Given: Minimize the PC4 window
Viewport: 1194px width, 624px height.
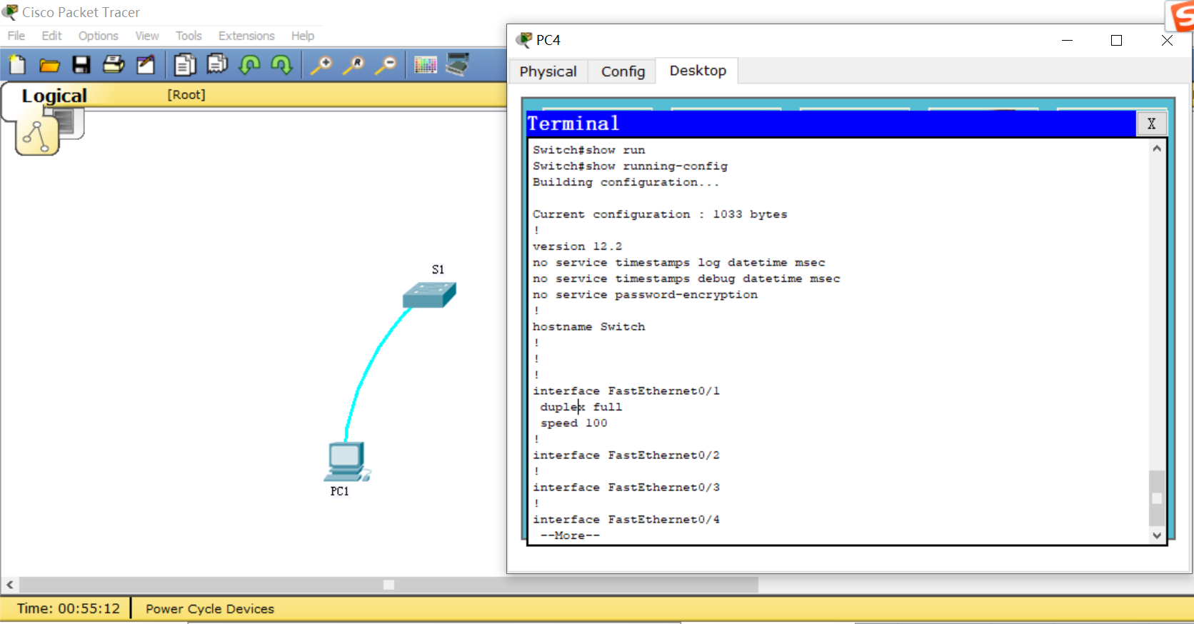Looking at the screenshot, I should 1068,41.
